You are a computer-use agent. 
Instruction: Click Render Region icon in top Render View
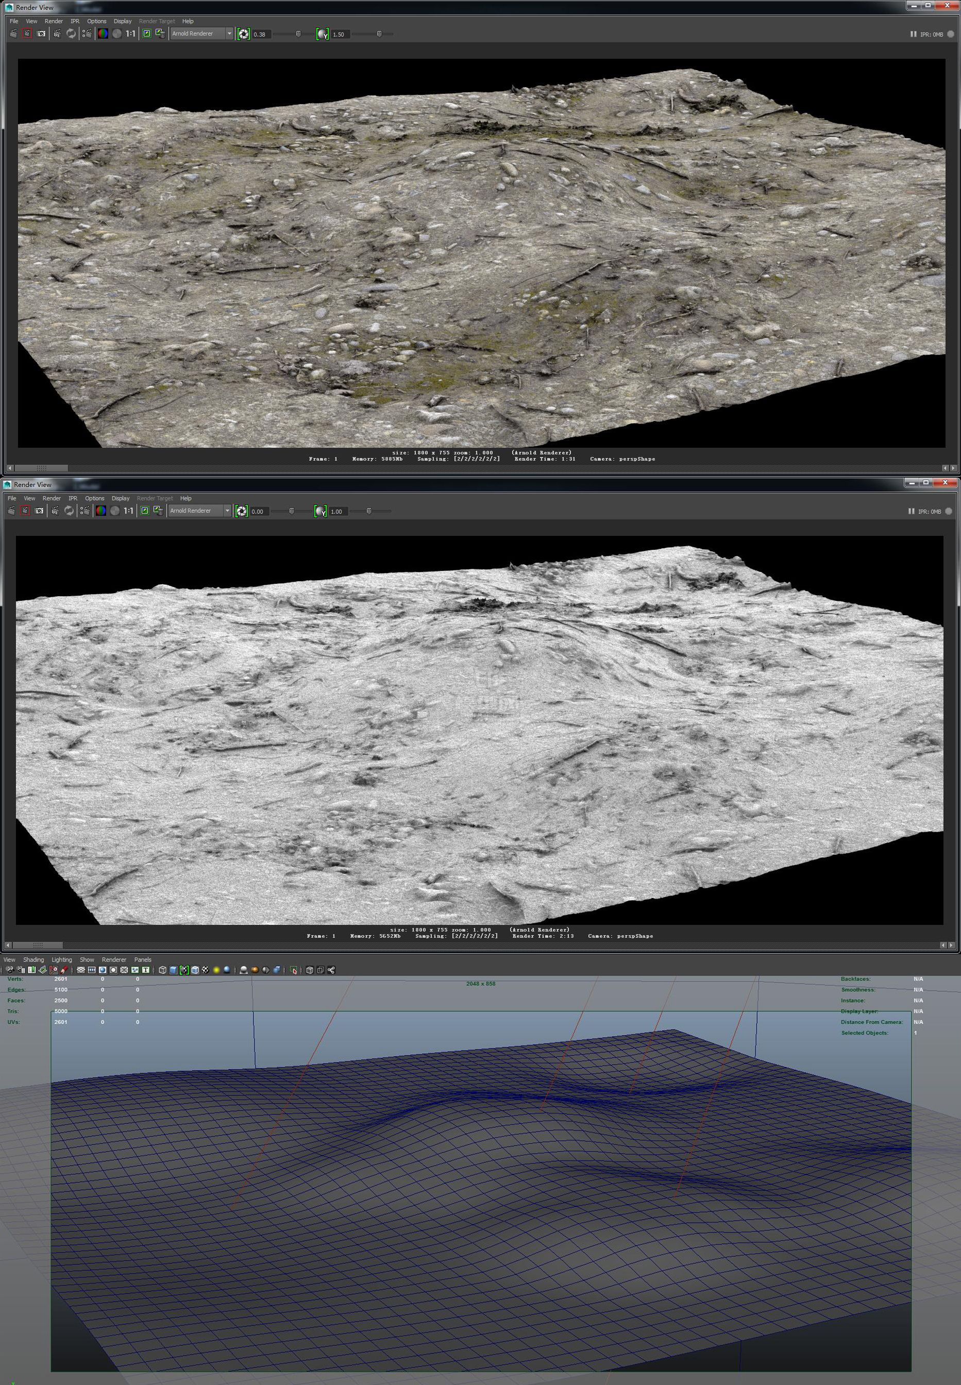click(27, 33)
